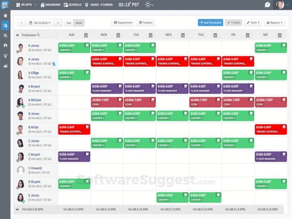This screenshot has height=219, width=292.
Task: Click the help question mark icon
Action: 267,5
